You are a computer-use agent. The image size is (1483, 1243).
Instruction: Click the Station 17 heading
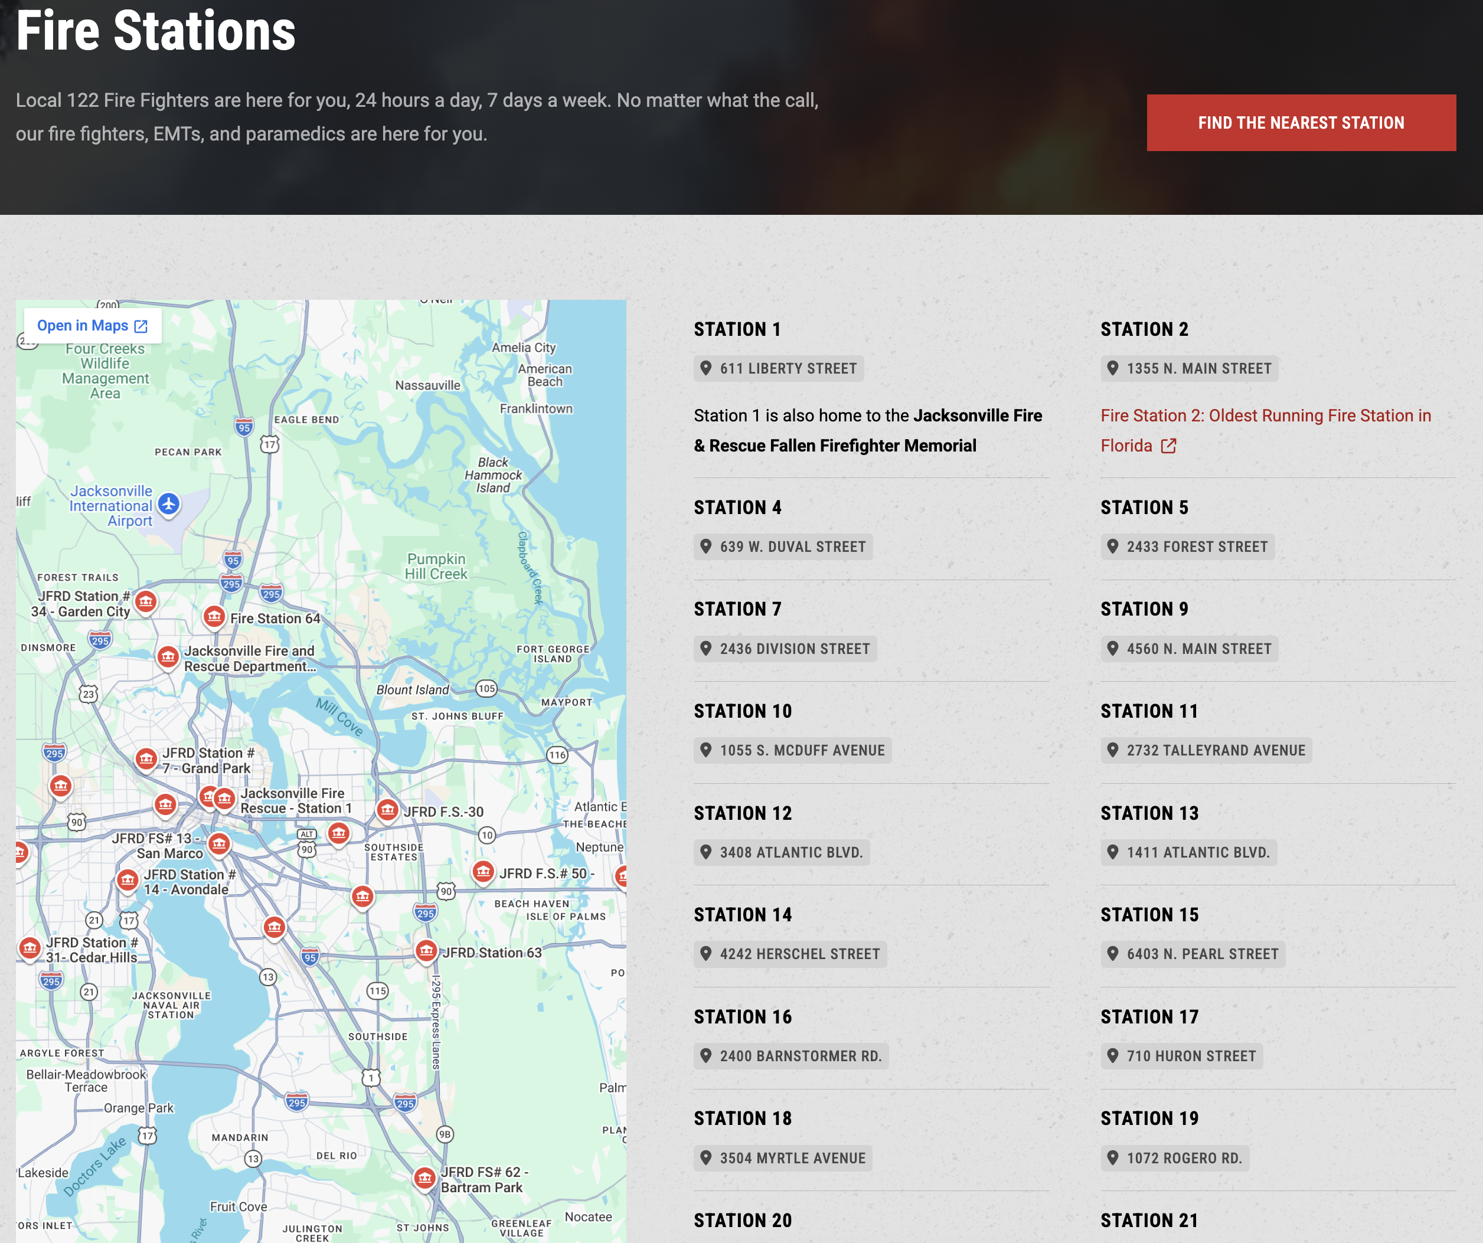pos(1149,1017)
